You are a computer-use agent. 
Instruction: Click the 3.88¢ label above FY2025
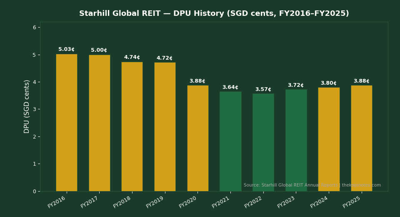coord(362,81)
